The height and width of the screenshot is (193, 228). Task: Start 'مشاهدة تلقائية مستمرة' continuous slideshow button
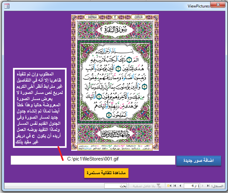coord(106,173)
